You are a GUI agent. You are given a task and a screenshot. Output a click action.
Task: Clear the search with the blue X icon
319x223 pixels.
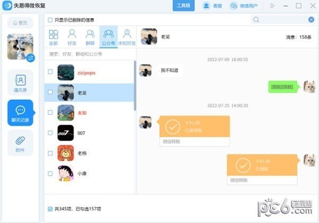pyautogui.click(x=311, y=20)
